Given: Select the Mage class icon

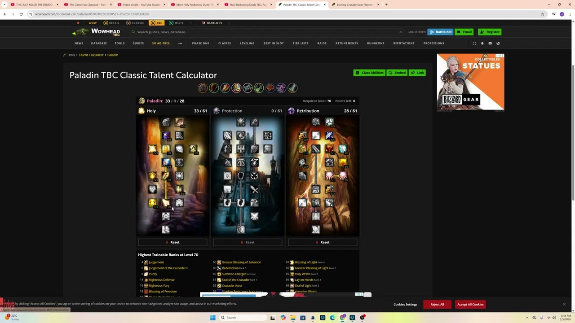Looking at the screenshot, I should [226, 88].
